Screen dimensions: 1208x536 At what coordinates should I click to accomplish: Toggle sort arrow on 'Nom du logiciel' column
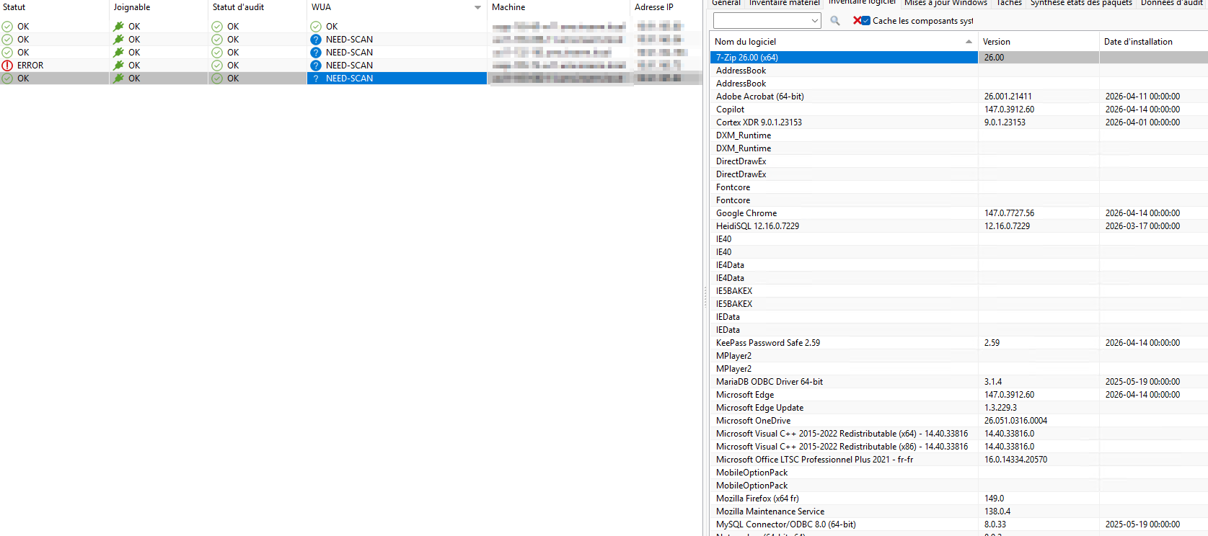tap(969, 42)
